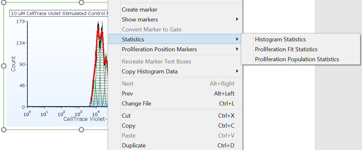
Task: Choose Change File from the menu
Action: coord(136,104)
